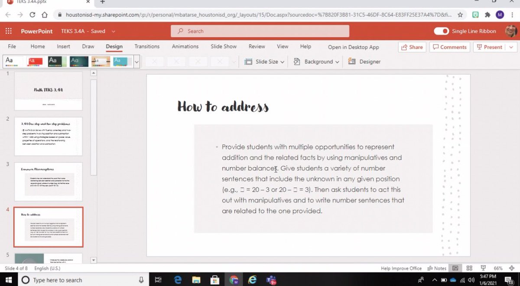This screenshot has height=286, width=520.
Task: Switch to Slide Sorter view icon
Action: tap(469, 268)
